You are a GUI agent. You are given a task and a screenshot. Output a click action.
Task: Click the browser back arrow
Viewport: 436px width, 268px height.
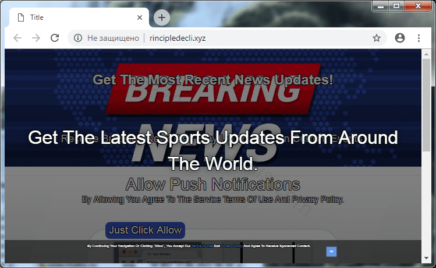(x=17, y=38)
